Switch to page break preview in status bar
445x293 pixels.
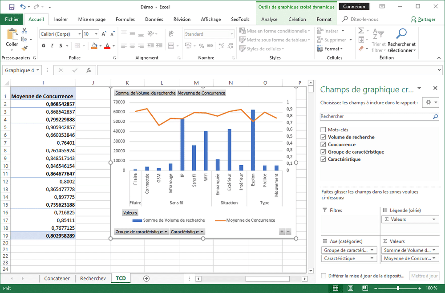tap(365, 288)
